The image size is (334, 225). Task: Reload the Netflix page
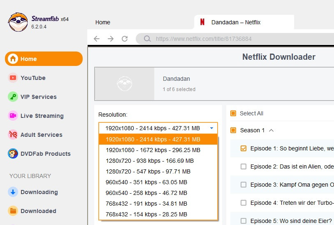[125, 39]
